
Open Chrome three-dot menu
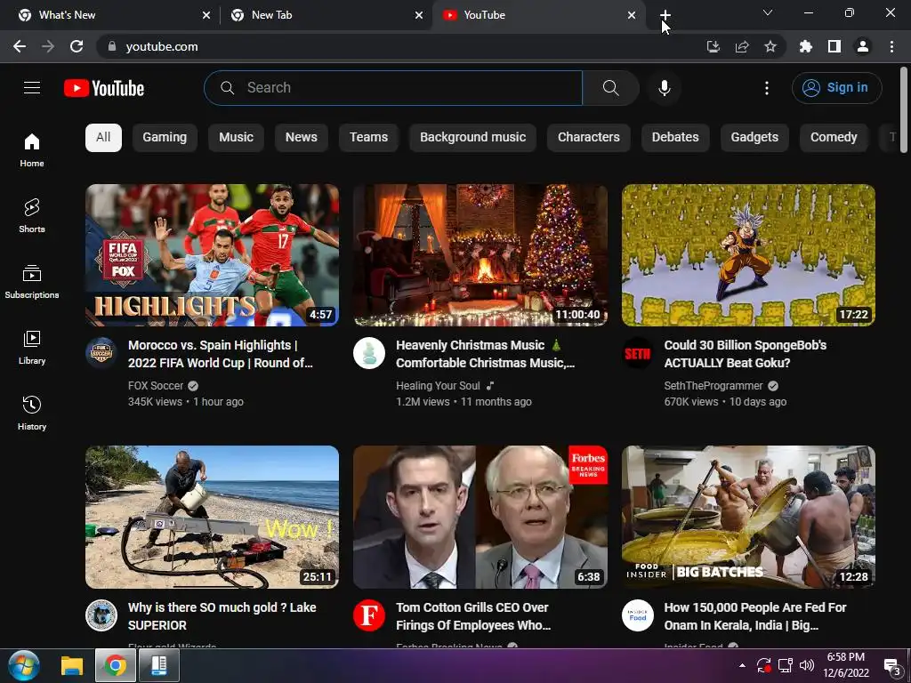[891, 46]
